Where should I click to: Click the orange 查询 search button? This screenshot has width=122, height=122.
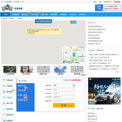click(x=64, y=105)
